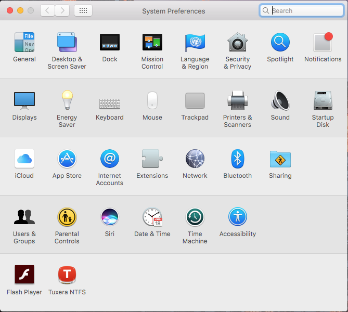Open Energy Saver preferences
Image resolution: width=348 pixels, height=312 pixels.
[x=67, y=101]
